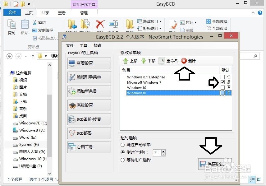
Task: Check default box for Windows 8.1 Enterprise
Action: 222,77
